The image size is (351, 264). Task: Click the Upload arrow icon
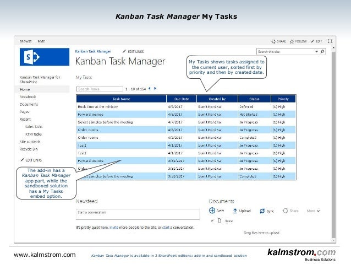(235, 211)
